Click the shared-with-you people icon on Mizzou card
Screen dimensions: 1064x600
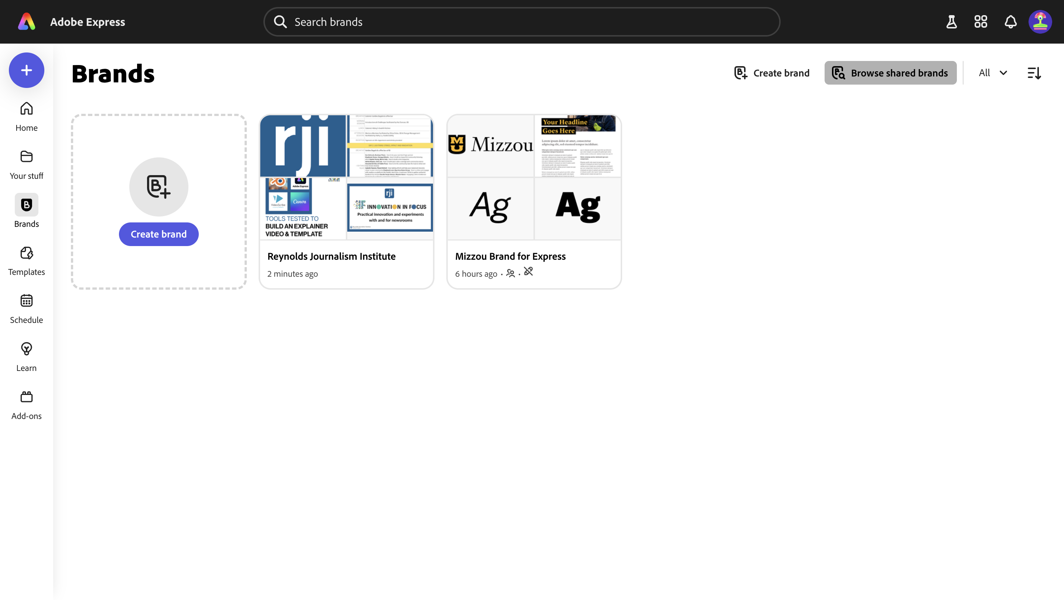click(x=511, y=273)
